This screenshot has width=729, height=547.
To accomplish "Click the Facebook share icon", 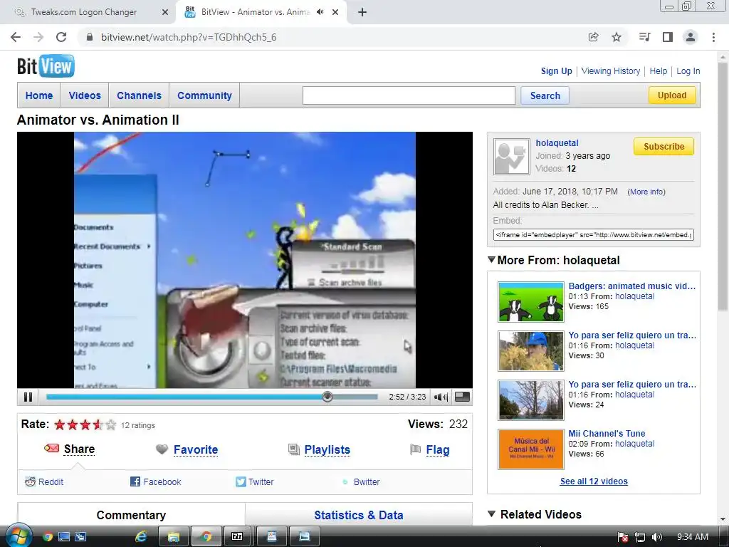I will tap(135, 481).
